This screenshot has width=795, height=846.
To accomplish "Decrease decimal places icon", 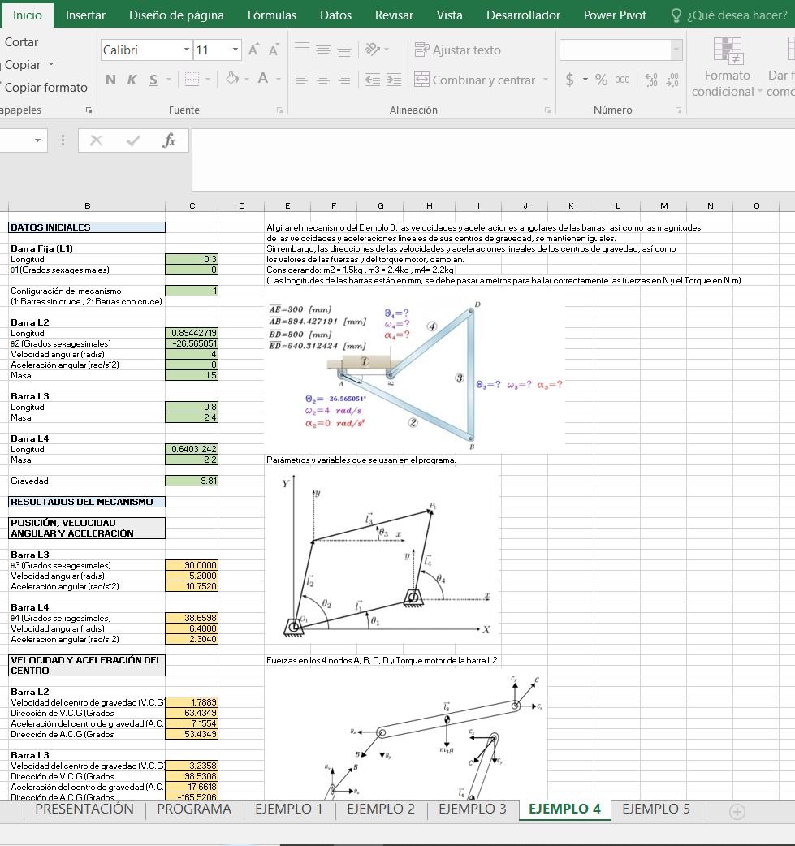I will click(672, 80).
